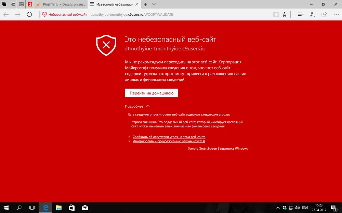This screenshot has width=342, height=213.
Task: Open the tab list dropdown arrow
Action: [x=152, y=4]
